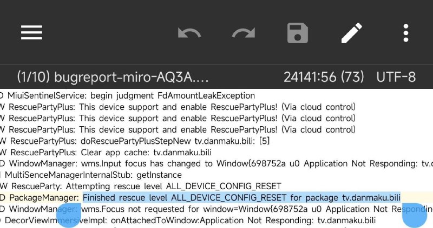Redo the last undone edit
Image resolution: width=433 pixels, height=228 pixels.
click(x=243, y=33)
